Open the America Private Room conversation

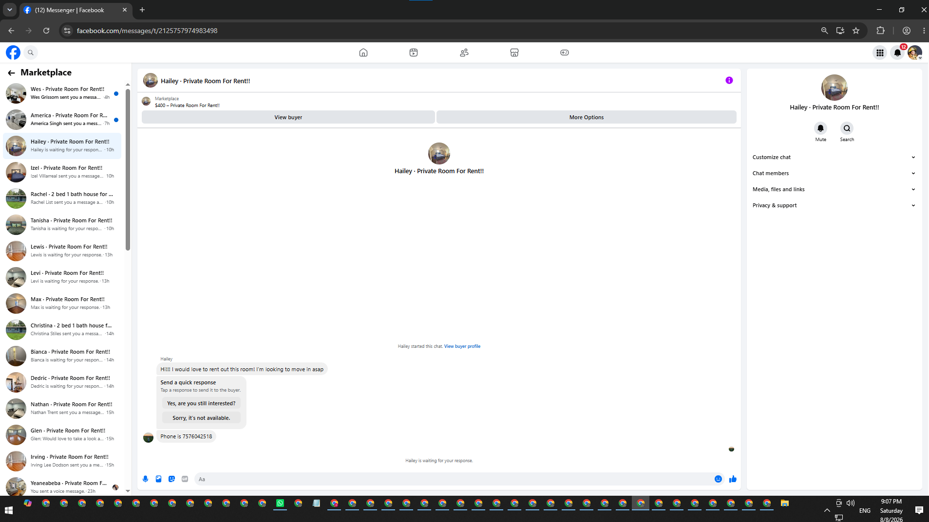coord(62,120)
